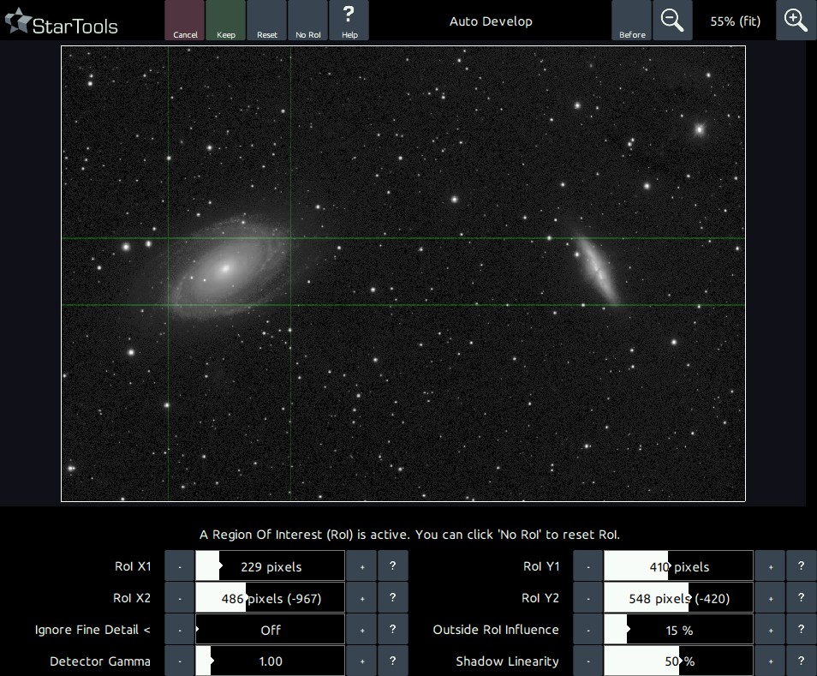The image size is (817, 676).
Task: Increase Ignore Fine Detail with plus button
Action: click(x=361, y=630)
